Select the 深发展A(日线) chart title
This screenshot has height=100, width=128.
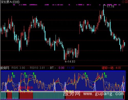click(10, 2)
